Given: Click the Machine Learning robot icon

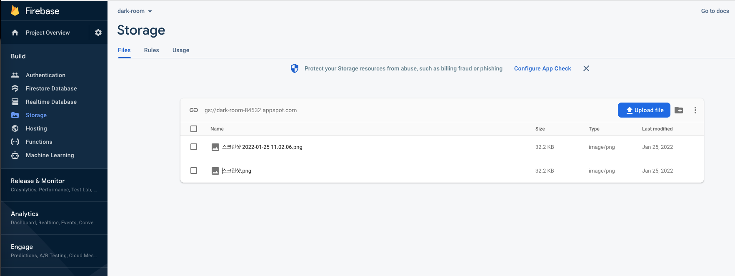Looking at the screenshot, I should (x=15, y=155).
